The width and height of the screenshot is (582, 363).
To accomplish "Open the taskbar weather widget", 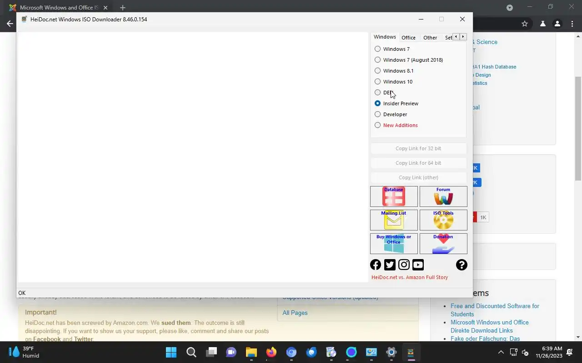I will (24, 352).
